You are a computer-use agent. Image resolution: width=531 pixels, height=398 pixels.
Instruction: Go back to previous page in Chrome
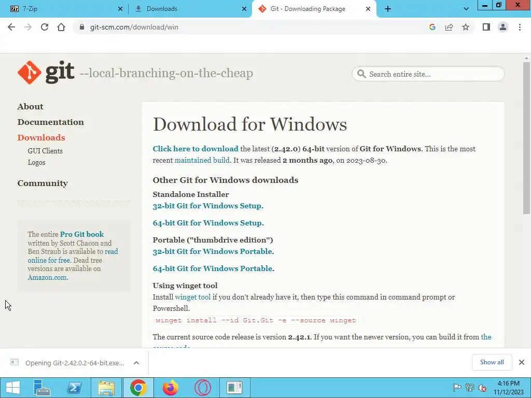[x=11, y=27]
